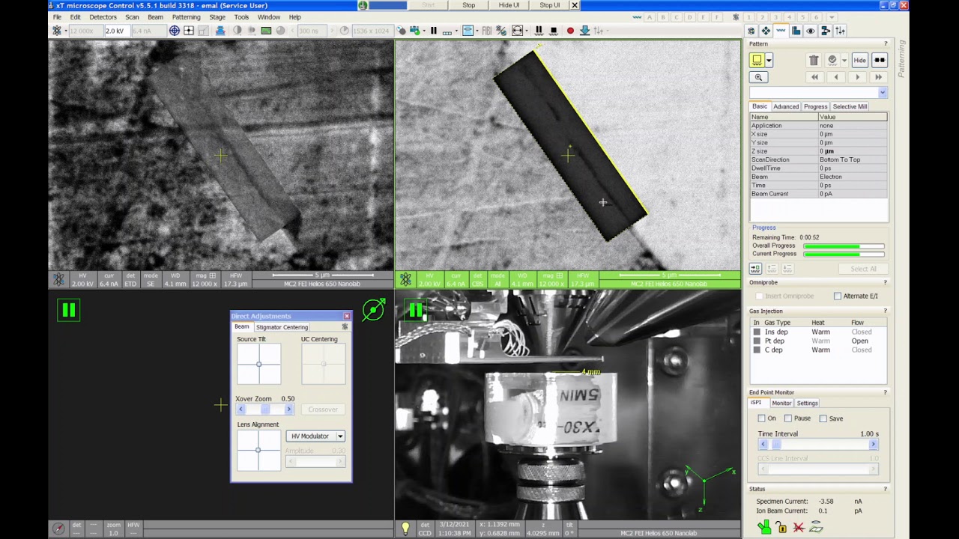The height and width of the screenshot is (539, 959).
Task: Jump to last pattern with double-right arrow
Action: (878, 77)
